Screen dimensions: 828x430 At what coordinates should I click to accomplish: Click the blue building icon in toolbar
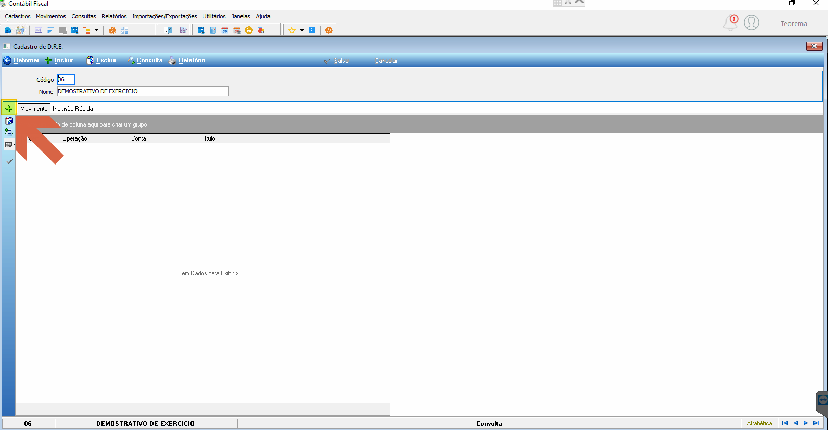(8, 30)
